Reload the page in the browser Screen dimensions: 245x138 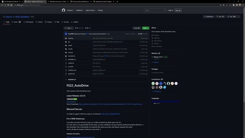8,5
